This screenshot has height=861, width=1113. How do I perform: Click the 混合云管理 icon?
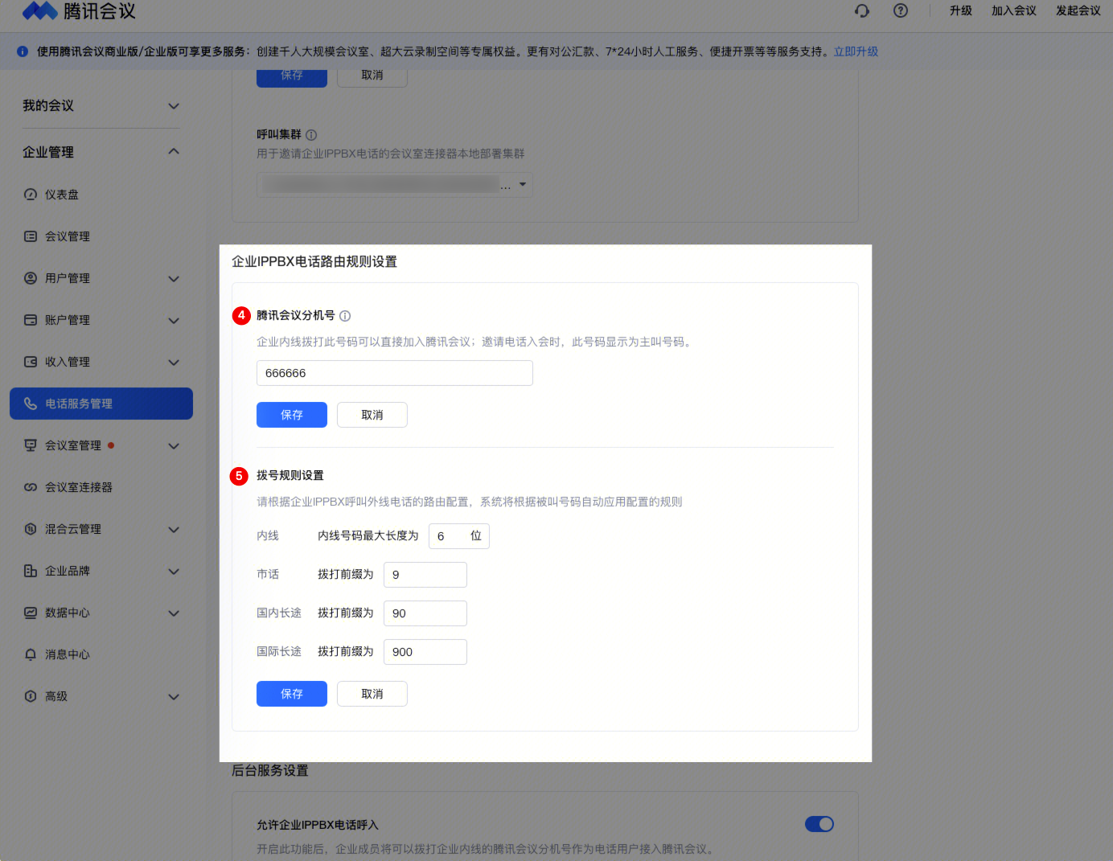coord(31,529)
